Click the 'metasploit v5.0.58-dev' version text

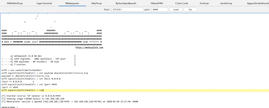28,56
